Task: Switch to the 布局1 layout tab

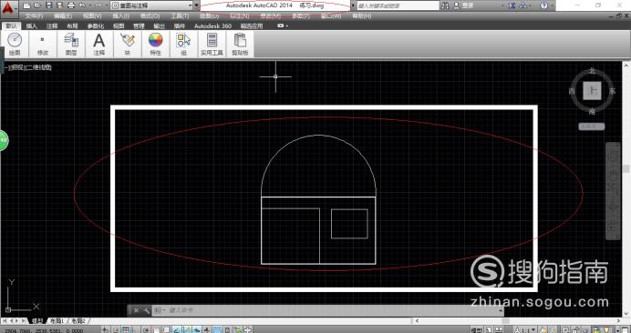Action: (x=57, y=321)
